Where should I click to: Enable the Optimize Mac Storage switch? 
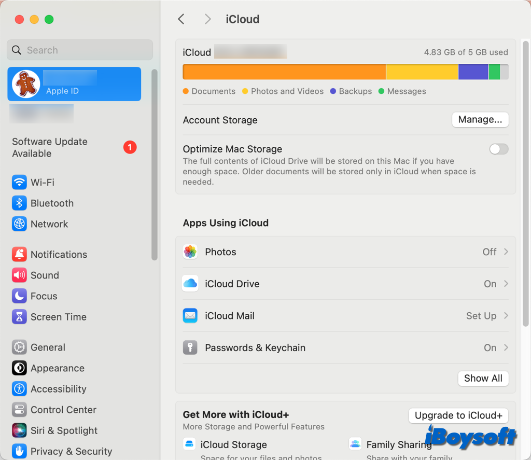[x=499, y=149]
